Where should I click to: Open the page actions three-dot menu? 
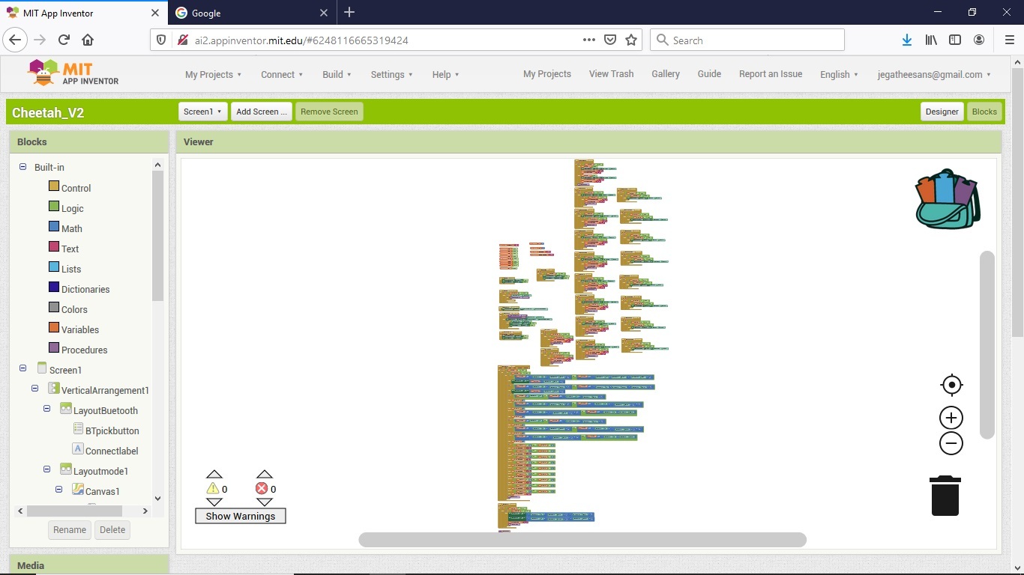pyautogui.click(x=589, y=40)
